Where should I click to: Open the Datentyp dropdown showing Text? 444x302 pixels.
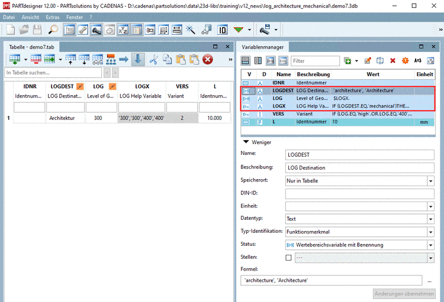[x=430, y=219]
